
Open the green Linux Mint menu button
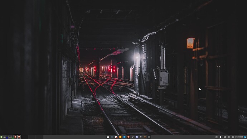(x=1, y=137)
